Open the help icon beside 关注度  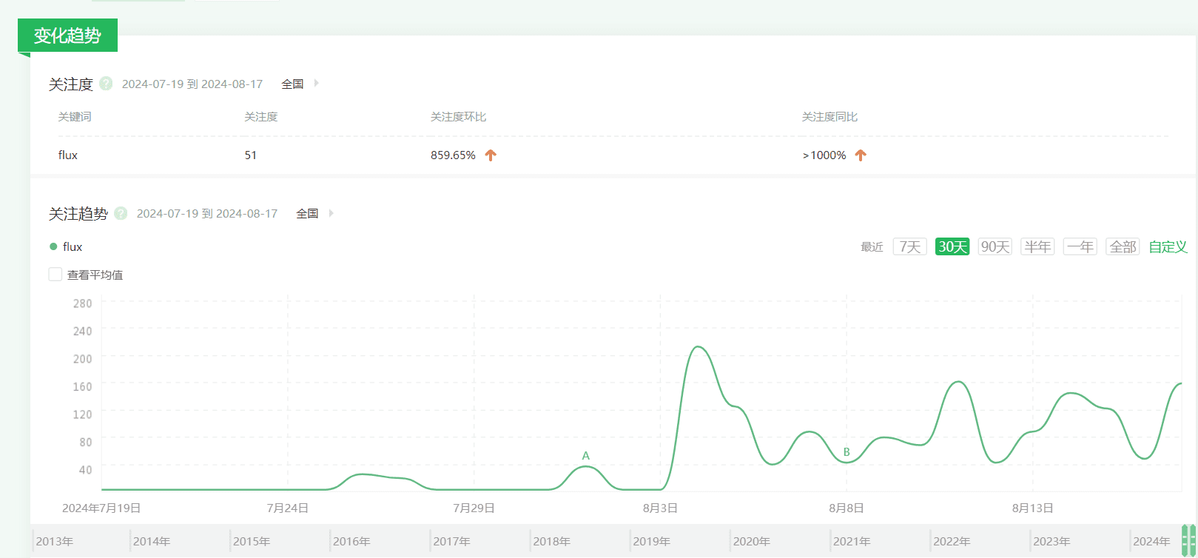[106, 84]
